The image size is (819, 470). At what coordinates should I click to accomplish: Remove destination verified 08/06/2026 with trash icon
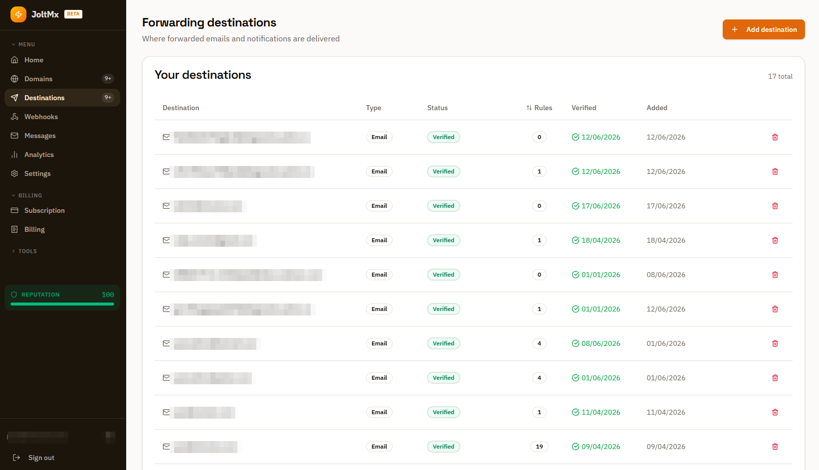[775, 343]
